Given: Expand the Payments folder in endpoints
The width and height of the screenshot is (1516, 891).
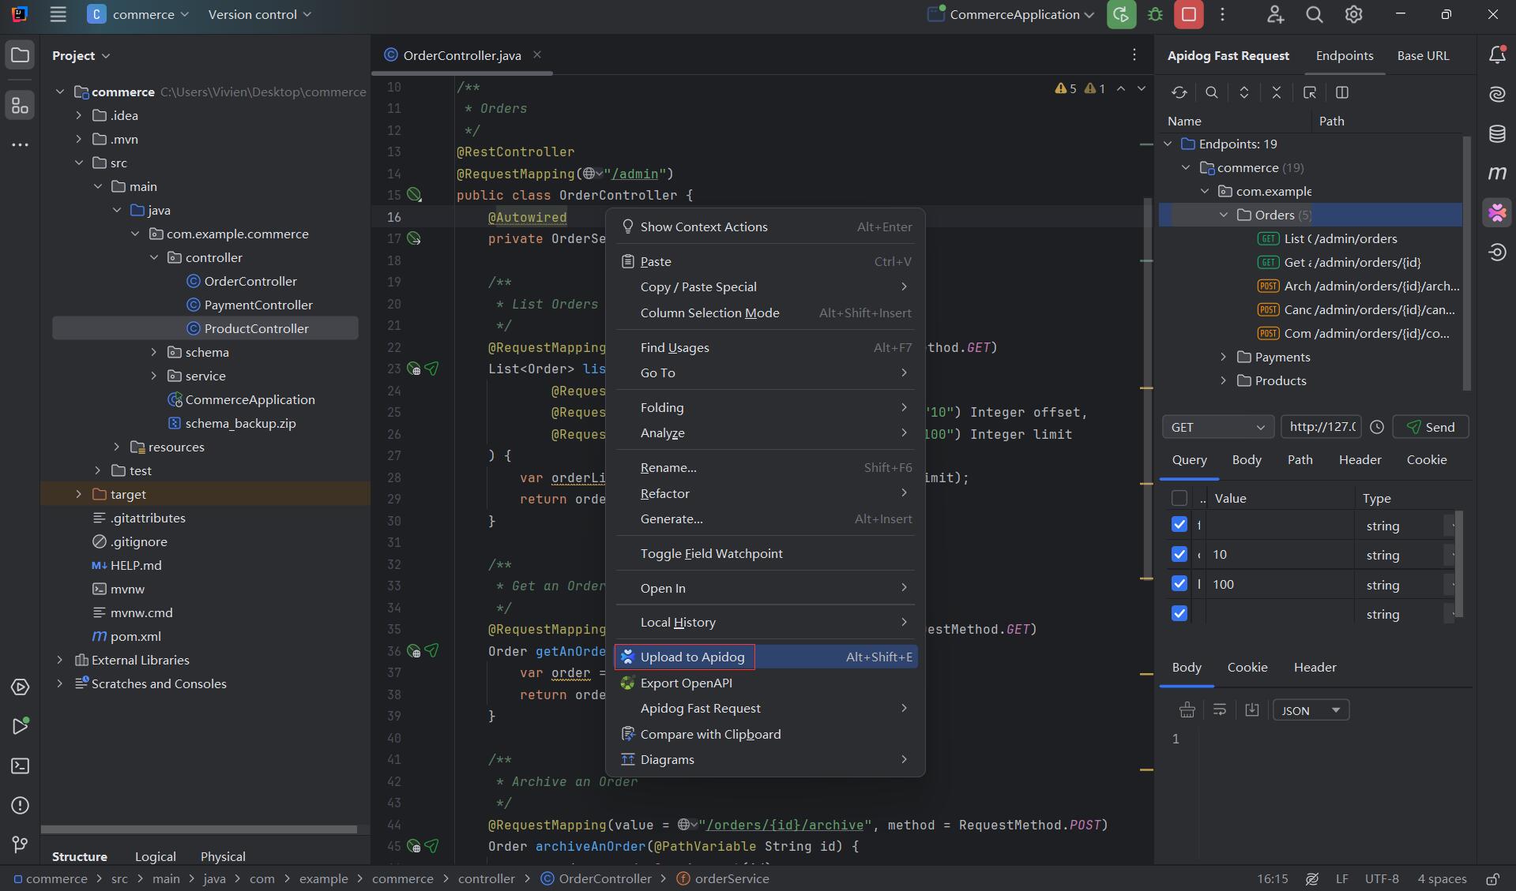Looking at the screenshot, I should tap(1224, 358).
